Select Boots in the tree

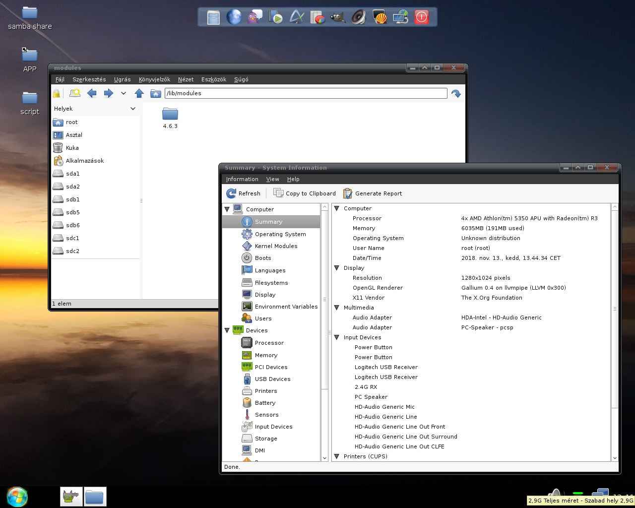click(x=263, y=258)
